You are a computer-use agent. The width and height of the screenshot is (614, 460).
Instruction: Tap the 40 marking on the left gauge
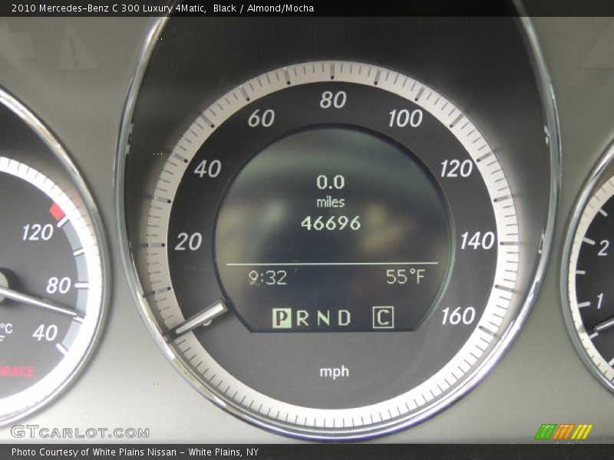[45, 333]
